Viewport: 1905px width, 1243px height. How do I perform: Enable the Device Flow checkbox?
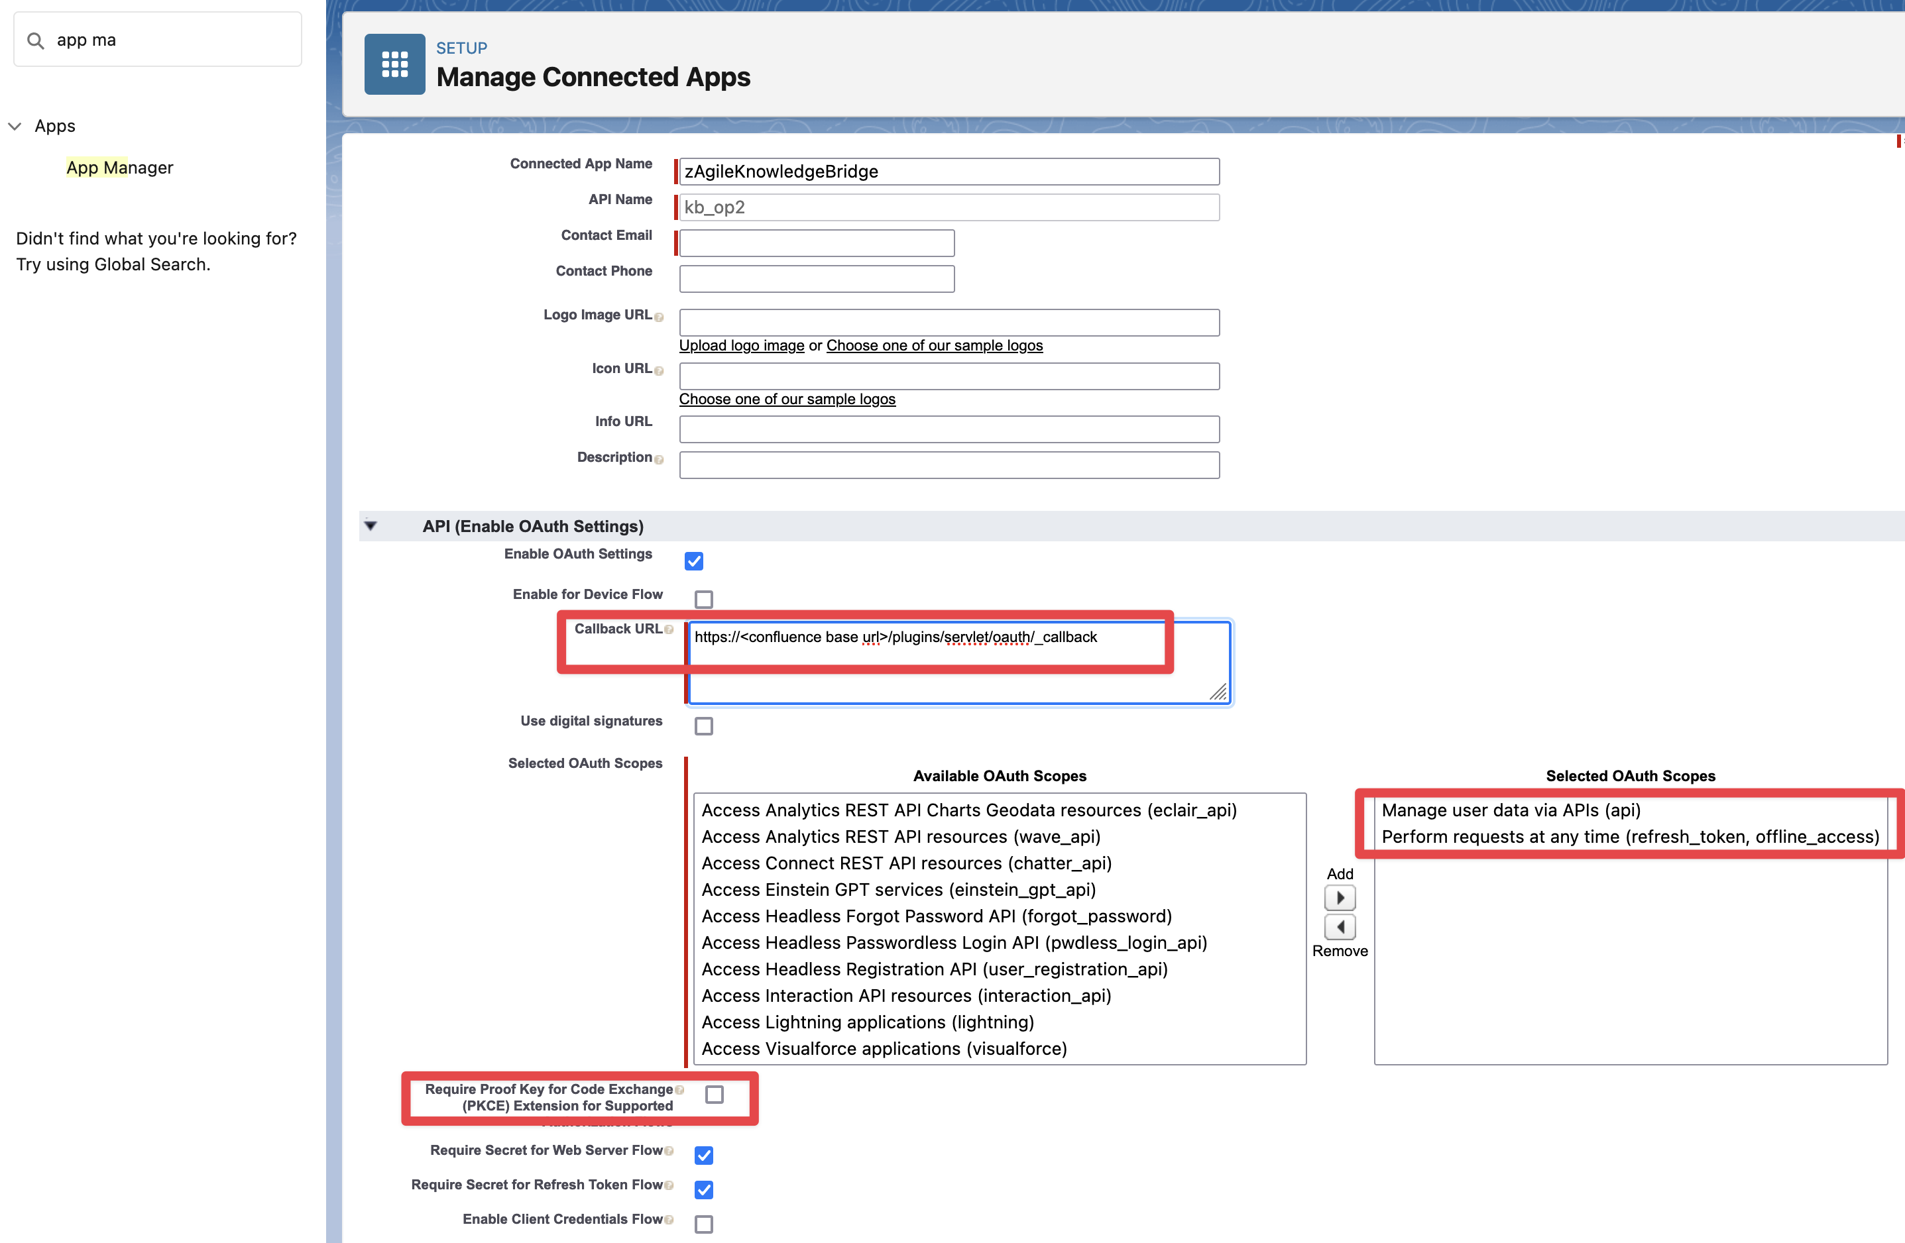pyautogui.click(x=703, y=599)
